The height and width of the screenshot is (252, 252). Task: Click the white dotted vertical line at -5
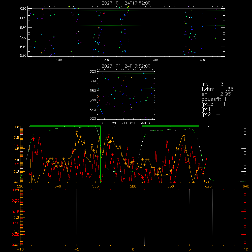(77, 217)
